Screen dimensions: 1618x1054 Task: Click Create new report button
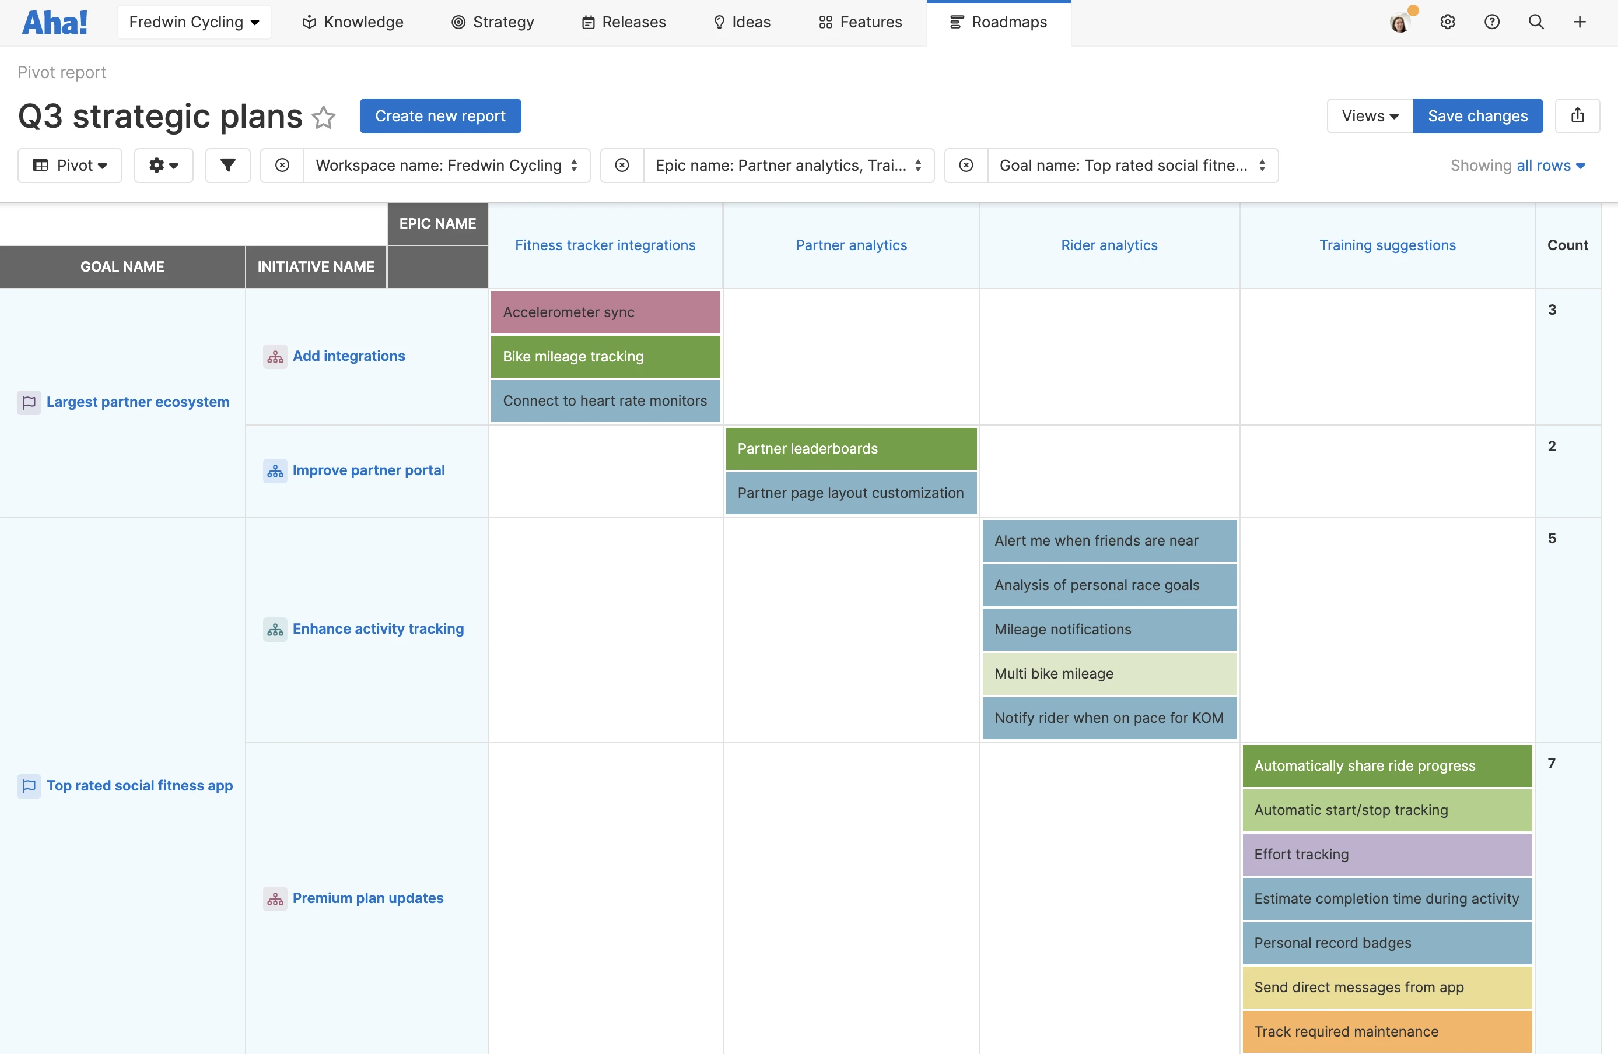440,115
